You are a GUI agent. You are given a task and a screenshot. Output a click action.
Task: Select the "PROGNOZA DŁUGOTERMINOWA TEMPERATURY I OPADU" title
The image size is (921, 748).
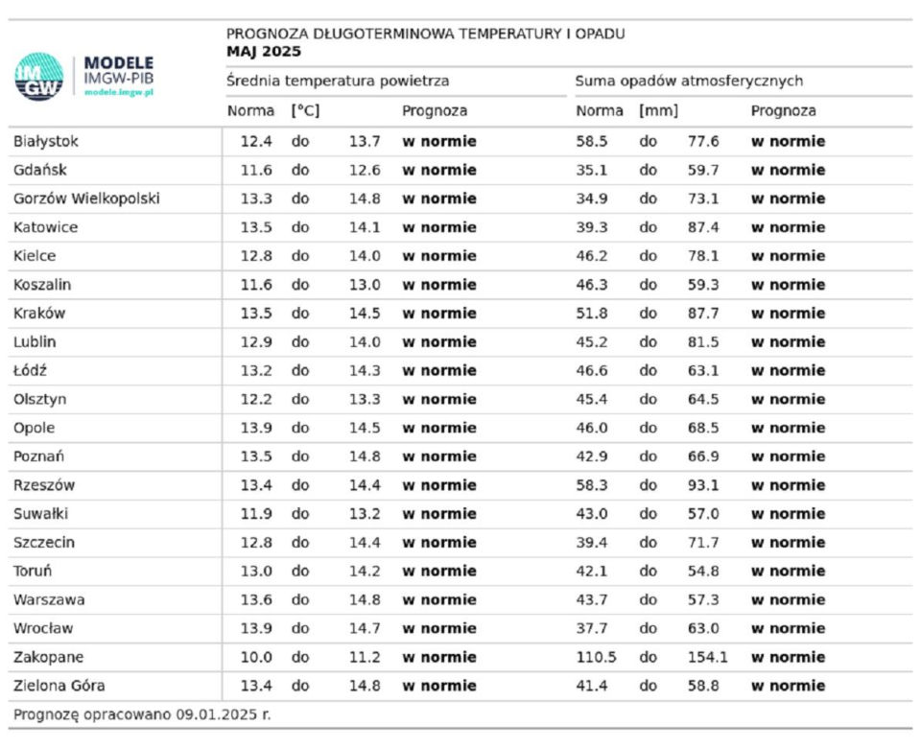coord(426,35)
